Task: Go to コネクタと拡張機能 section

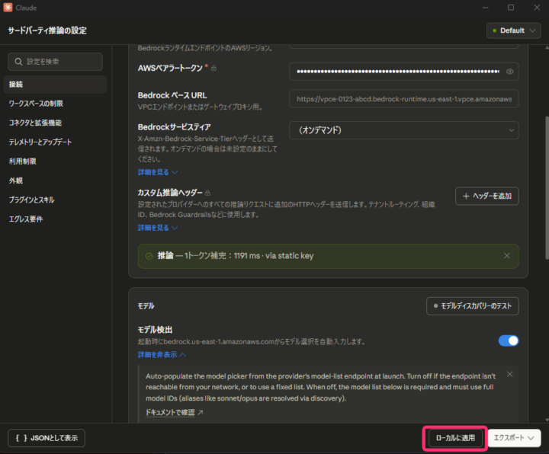Action: tap(56, 123)
